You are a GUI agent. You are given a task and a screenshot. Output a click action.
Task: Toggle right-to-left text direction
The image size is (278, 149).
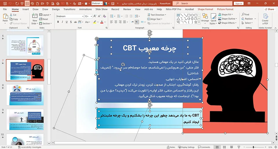click(x=137, y=22)
